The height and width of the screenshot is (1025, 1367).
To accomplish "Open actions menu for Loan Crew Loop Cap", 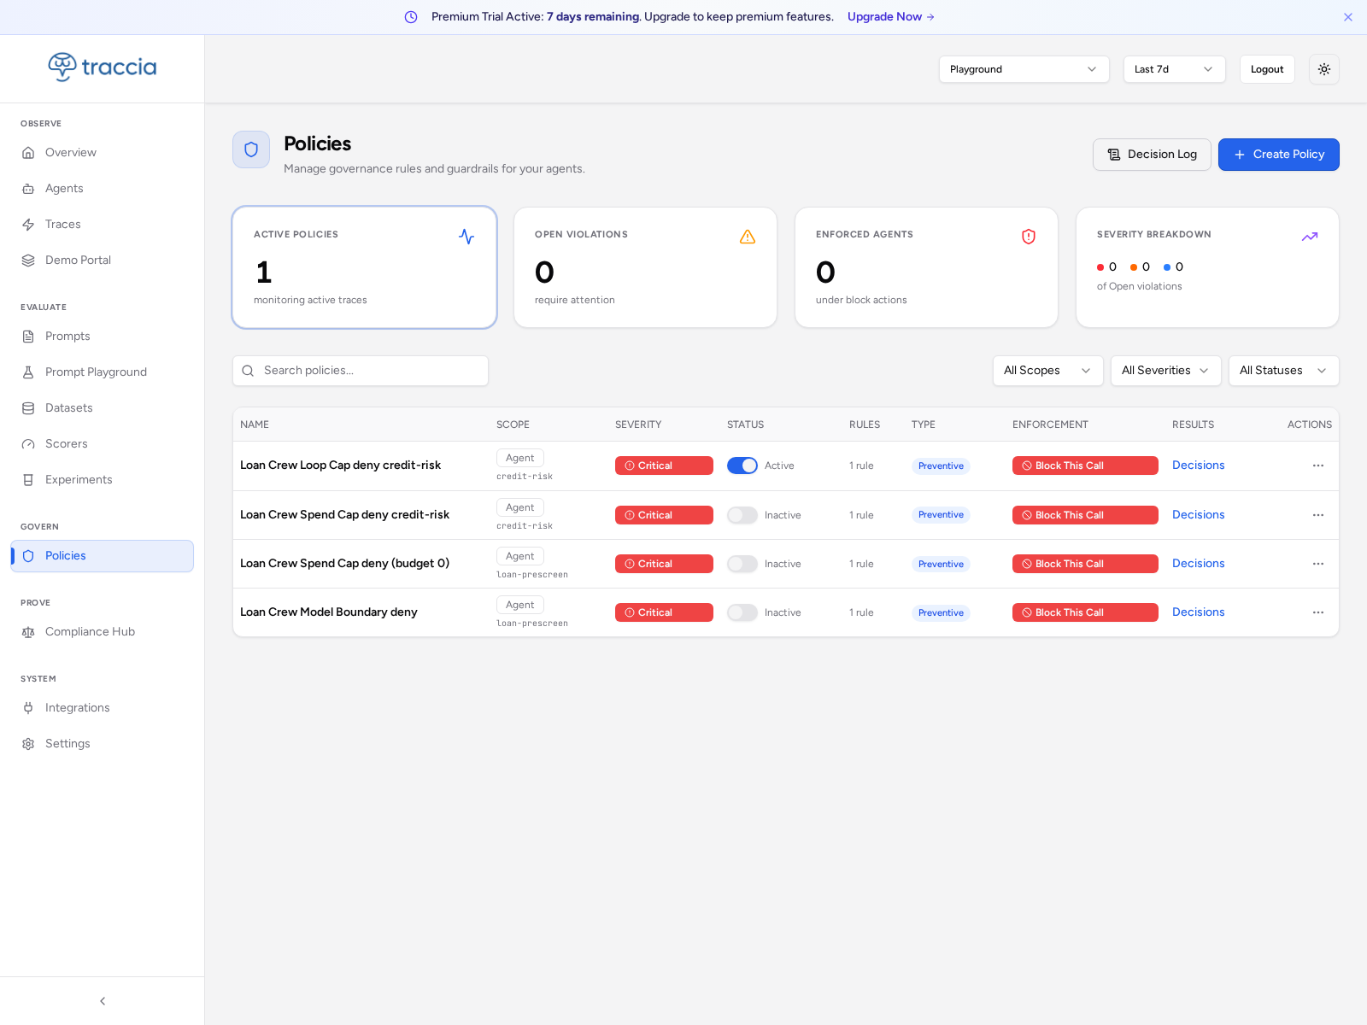I will [1318, 466].
